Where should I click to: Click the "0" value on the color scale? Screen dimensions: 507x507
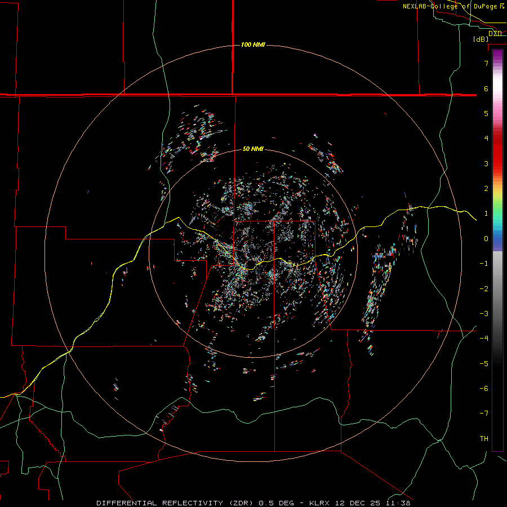pos(486,239)
